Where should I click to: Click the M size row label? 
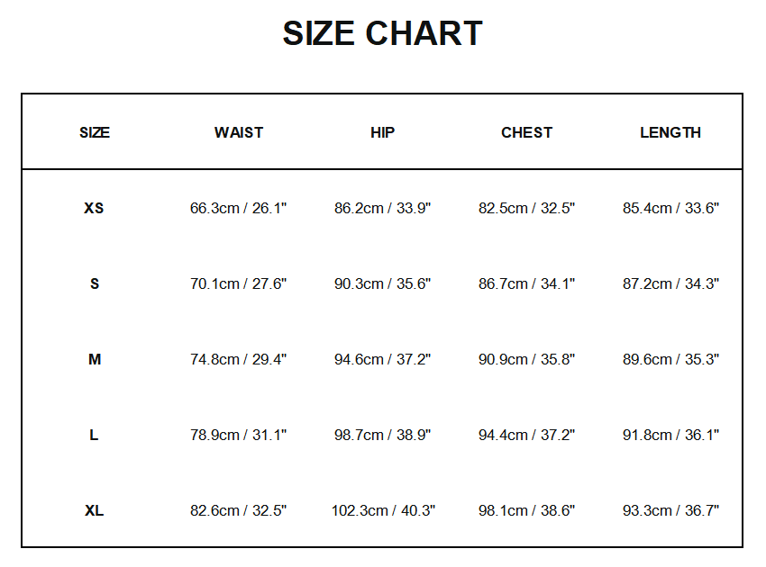(x=95, y=359)
